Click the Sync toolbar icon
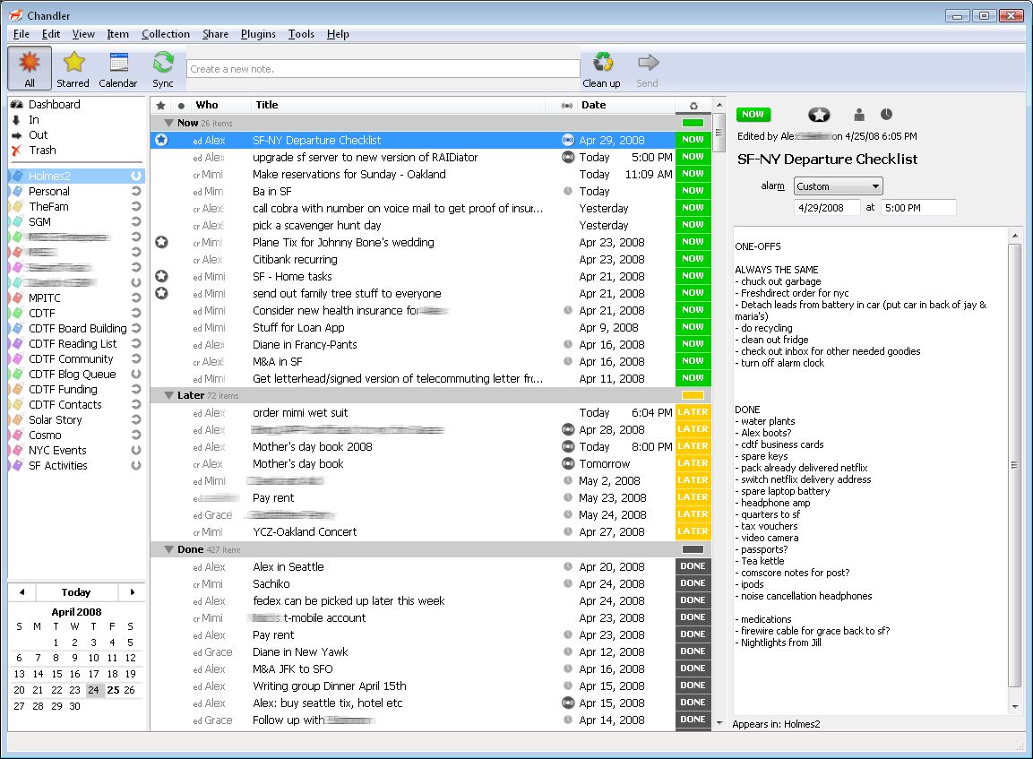 pos(162,67)
